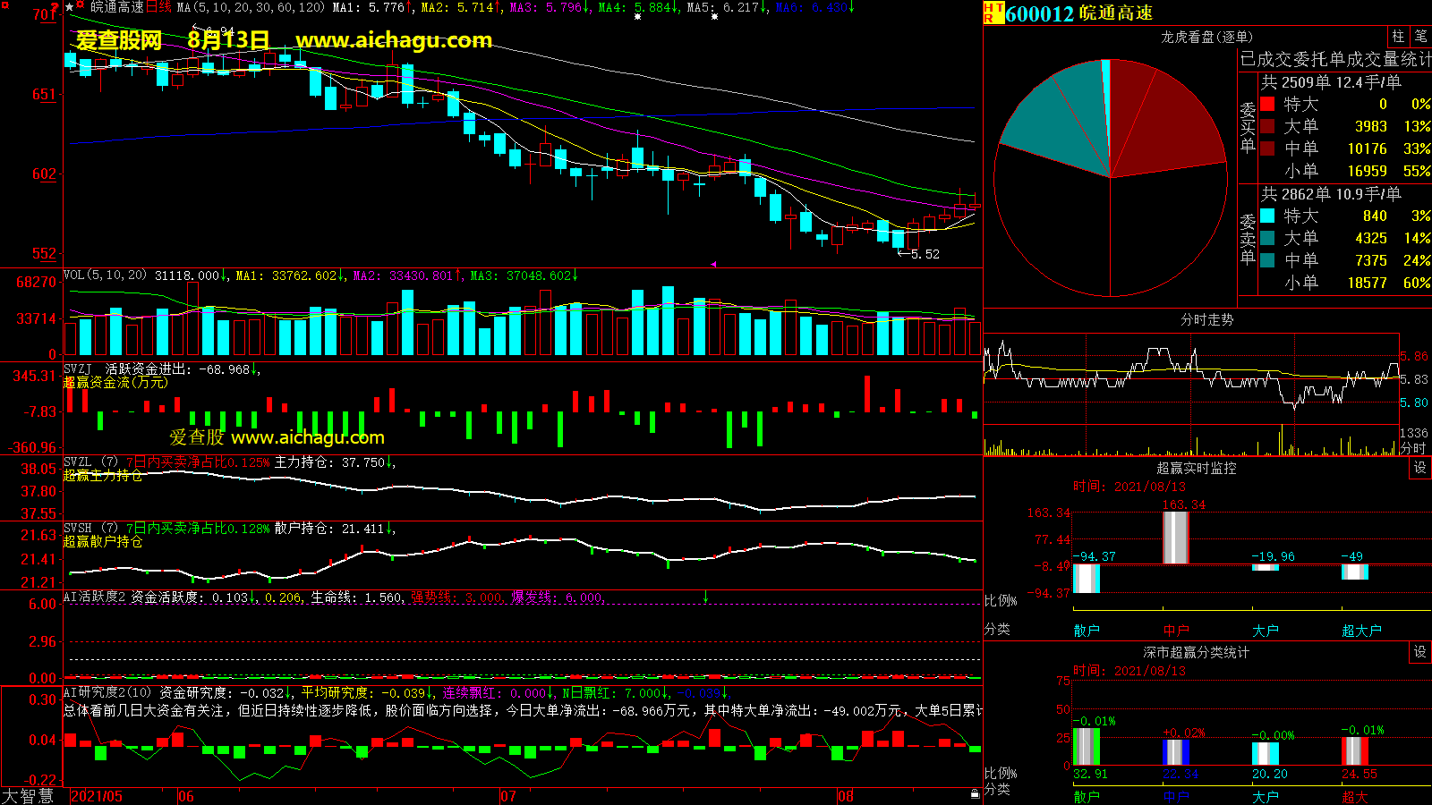Click the 大智慧 label at bottom left

coord(28,795)
